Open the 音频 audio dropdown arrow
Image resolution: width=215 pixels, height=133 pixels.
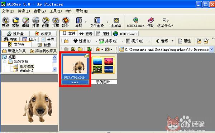[172, 41]
